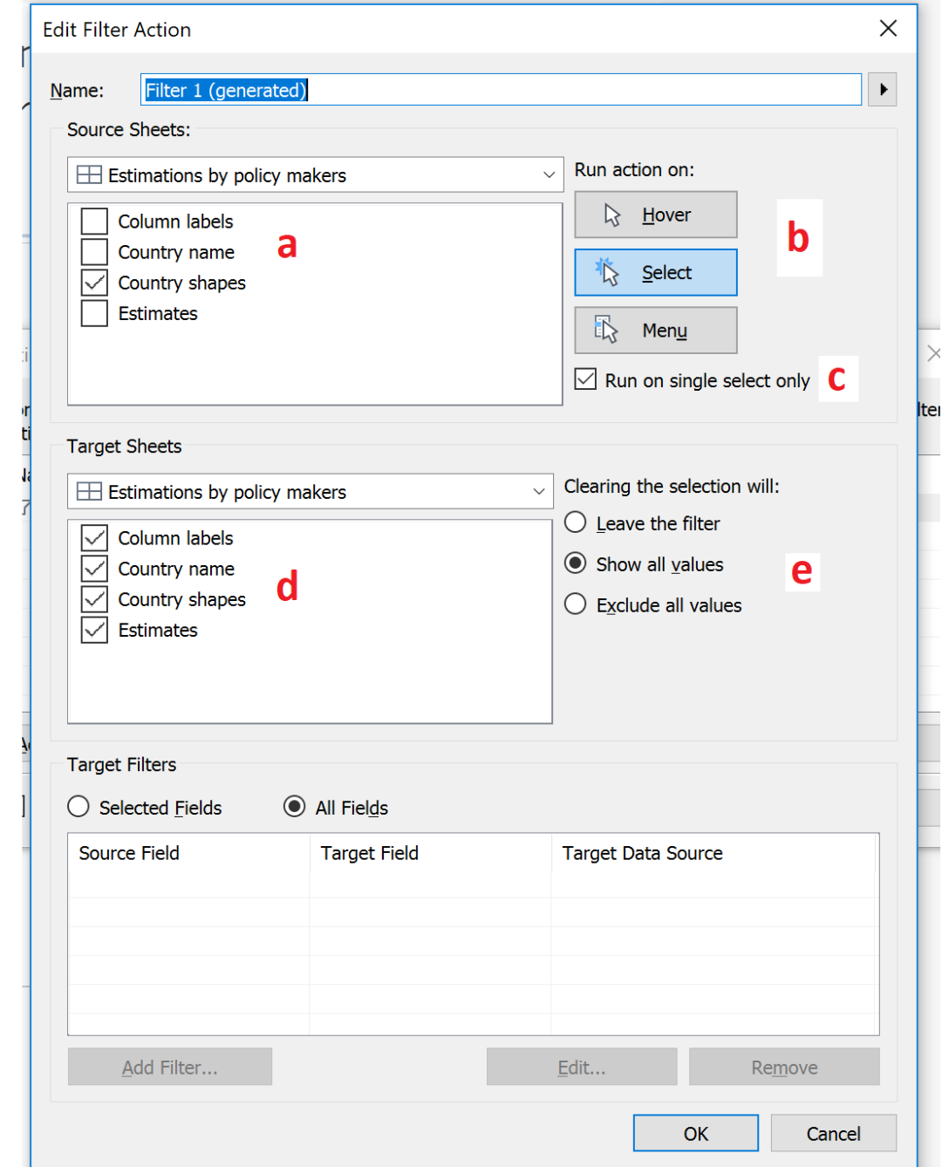The image size is (942, 1167).
Task: Switch Target Filters to Selected Fields
Action: pyautogui.click(x=78, y=807)
